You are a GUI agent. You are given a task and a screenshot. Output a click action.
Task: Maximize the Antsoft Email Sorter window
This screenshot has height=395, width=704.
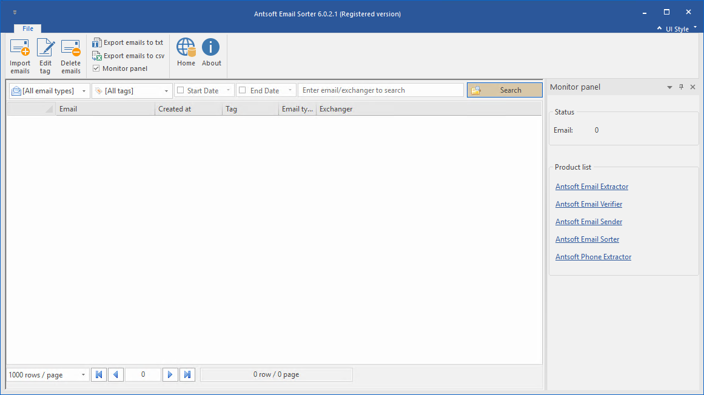pyautogui.click(x=667, y=13)
